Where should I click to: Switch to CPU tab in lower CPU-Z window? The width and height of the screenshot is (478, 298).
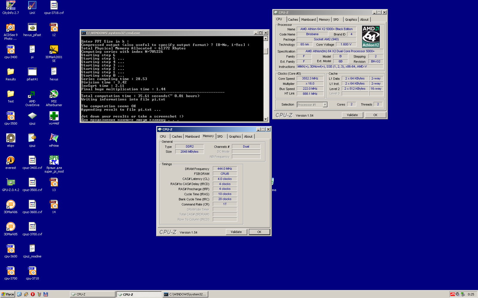163,136
